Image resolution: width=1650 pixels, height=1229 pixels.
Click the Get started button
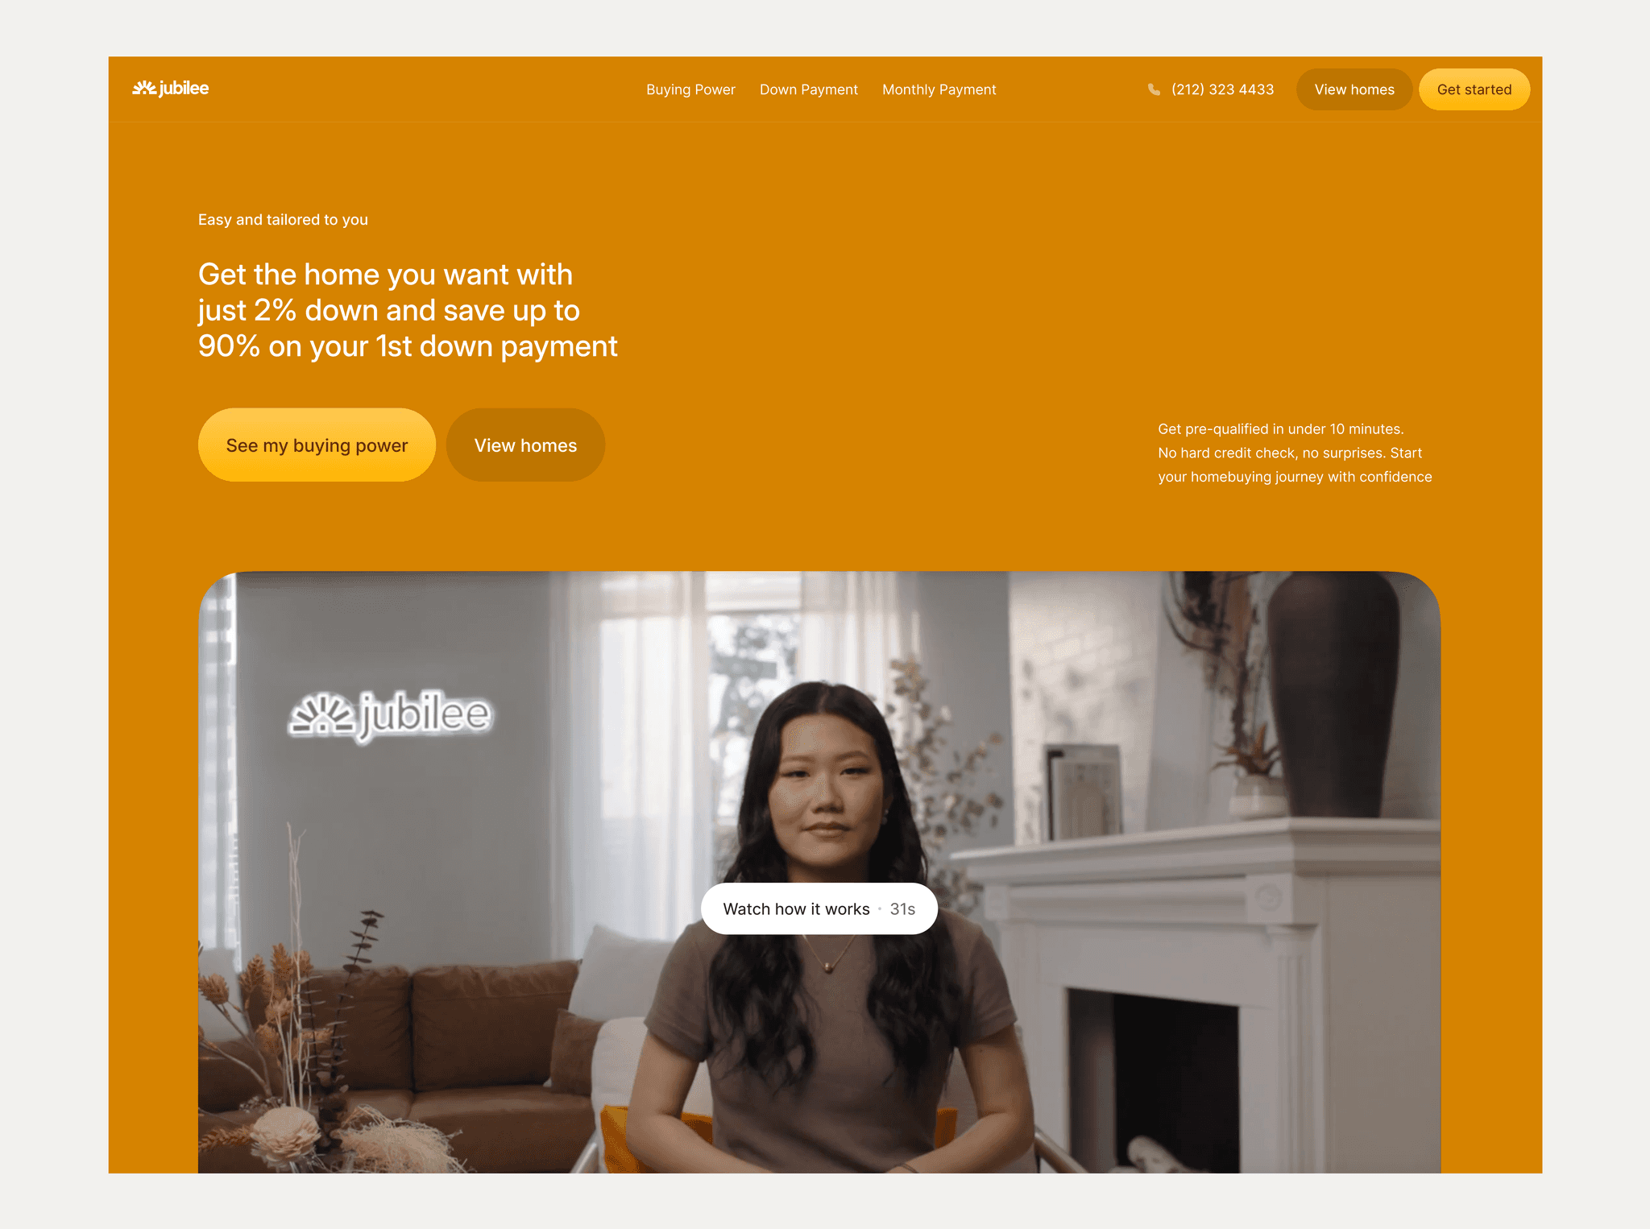[x=1474, y=89]
